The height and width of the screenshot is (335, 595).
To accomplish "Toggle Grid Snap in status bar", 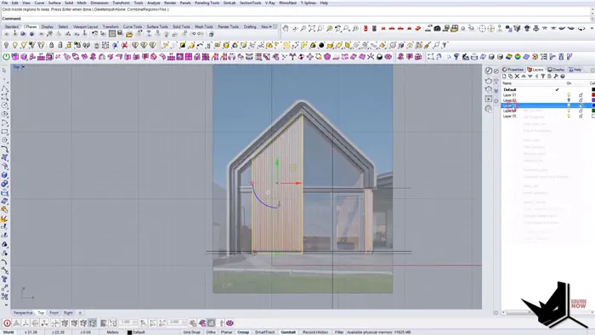I will click(x=191, y=332).
